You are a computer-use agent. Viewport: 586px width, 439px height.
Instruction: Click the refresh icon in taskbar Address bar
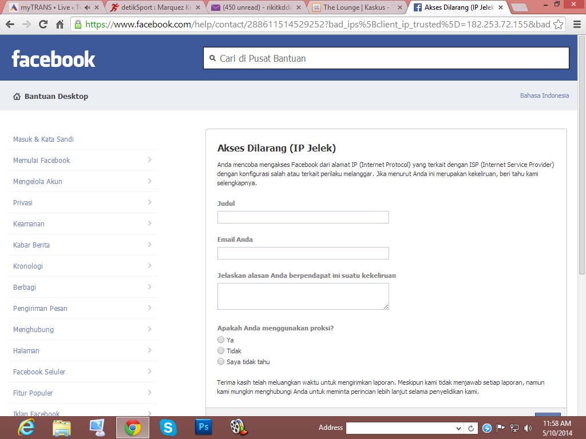coord(472,428)
